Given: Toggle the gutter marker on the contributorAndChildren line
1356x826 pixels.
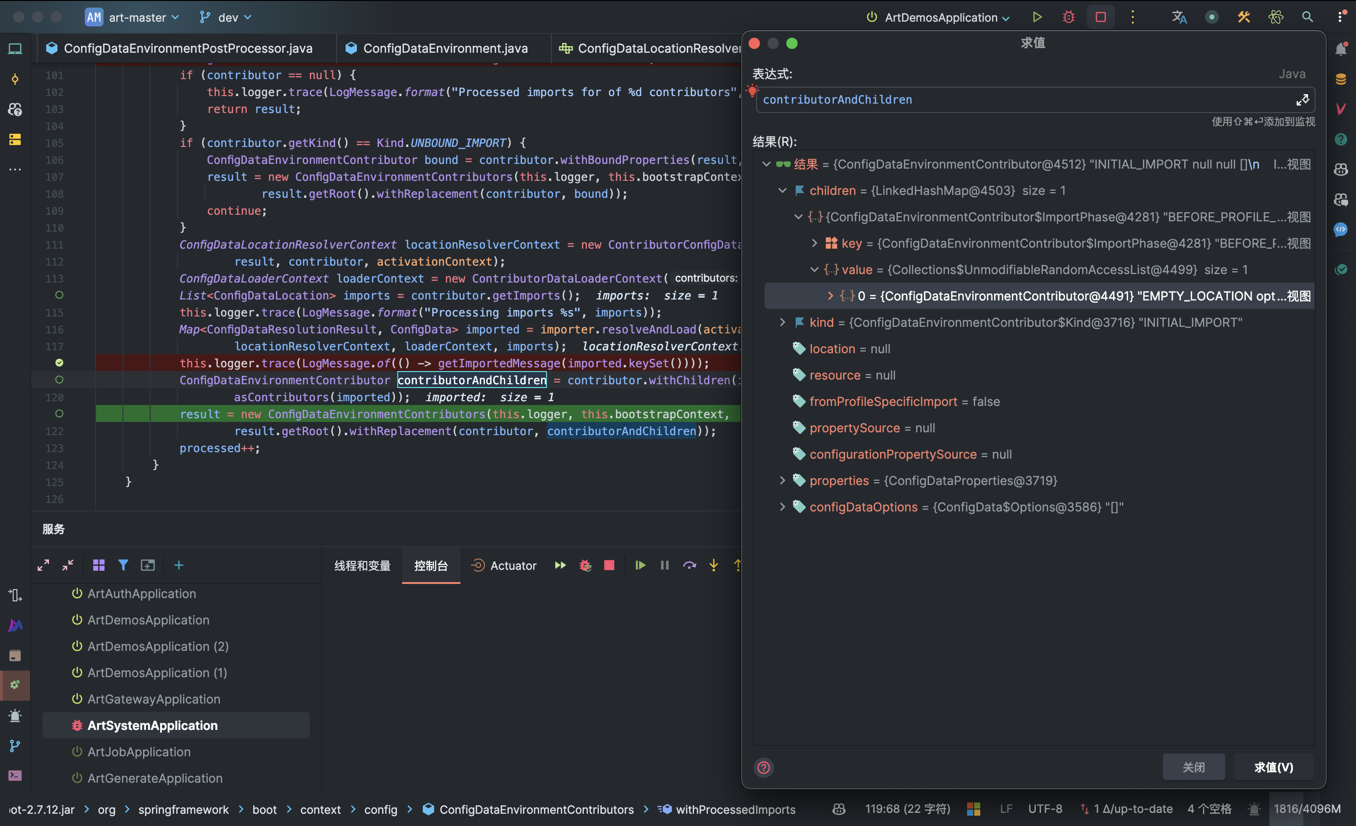Looking at the screenshot, I should (x=59, y=380).
